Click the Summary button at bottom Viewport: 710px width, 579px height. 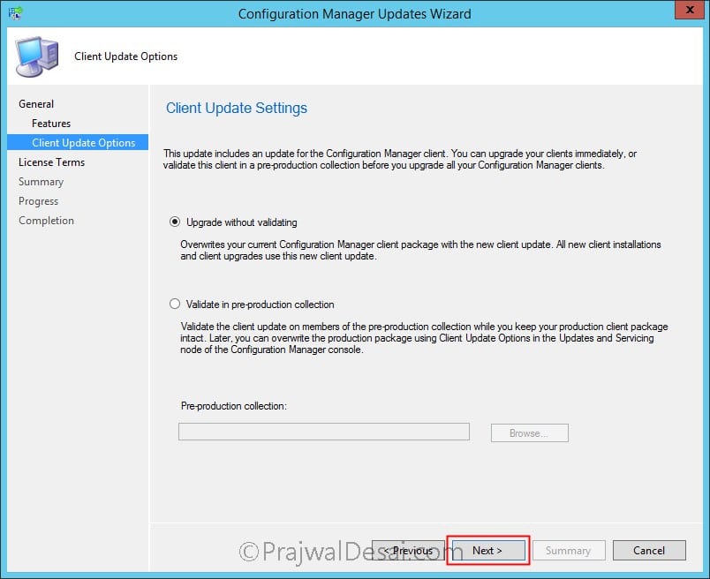(569, 550)
